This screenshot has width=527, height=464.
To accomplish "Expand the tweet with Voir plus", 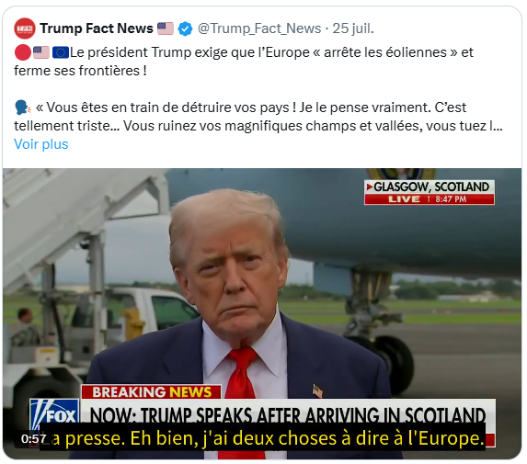I will 41,144.
